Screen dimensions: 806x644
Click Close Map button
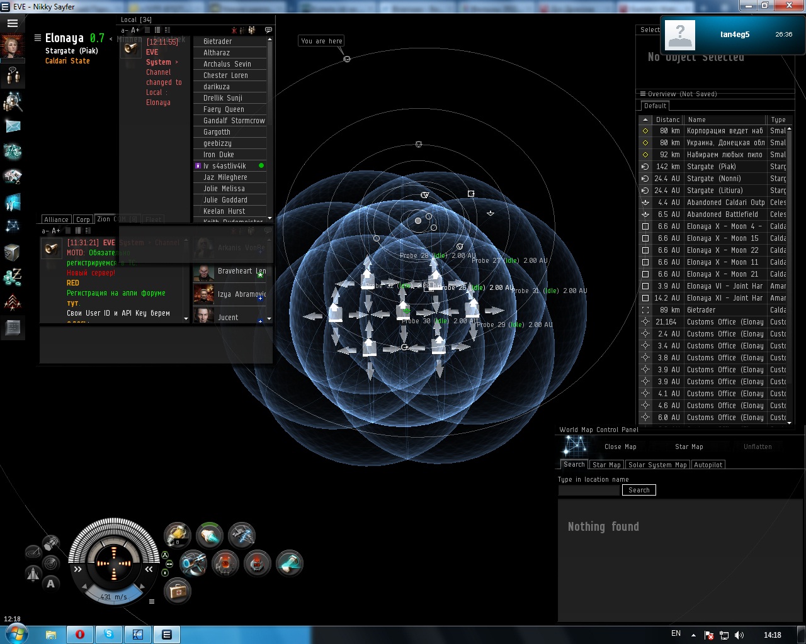[x=620, y=447]
